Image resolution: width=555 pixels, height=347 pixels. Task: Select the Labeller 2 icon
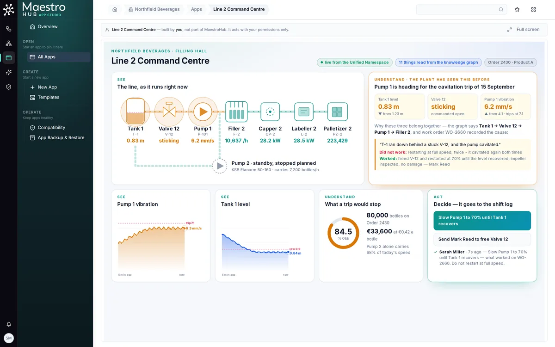point(304,112)
